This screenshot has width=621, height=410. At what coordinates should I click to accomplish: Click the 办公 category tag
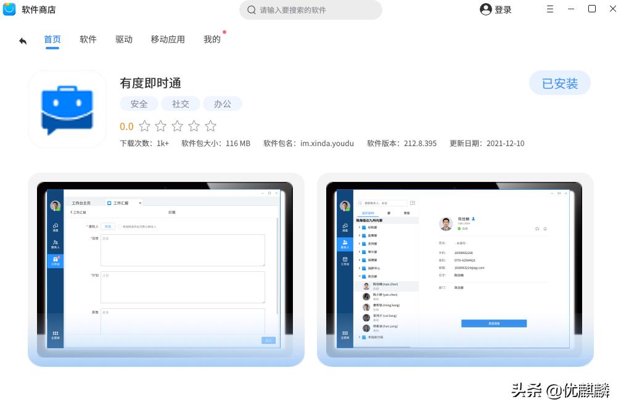223,104
